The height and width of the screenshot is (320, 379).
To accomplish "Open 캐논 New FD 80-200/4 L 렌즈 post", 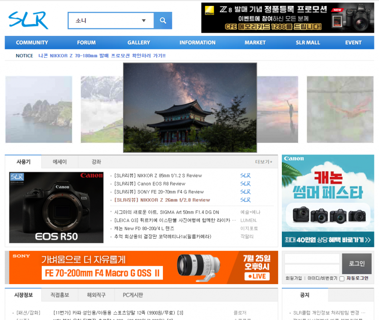I will [144, 229].
